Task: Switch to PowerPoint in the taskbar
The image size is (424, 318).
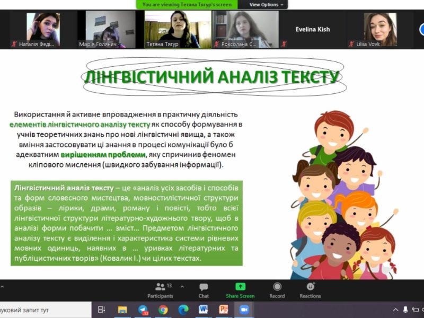Action: coord(223,310)
